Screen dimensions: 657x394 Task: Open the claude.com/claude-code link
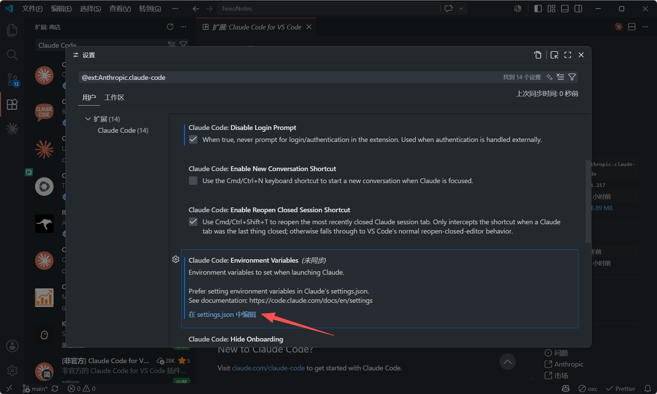coord(268,368)
